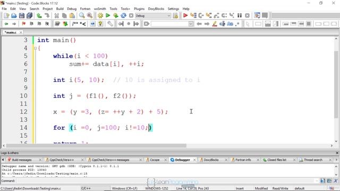340x191 pixels.
Task: Open the Debug build target dropdown
Action: point(153,15)
